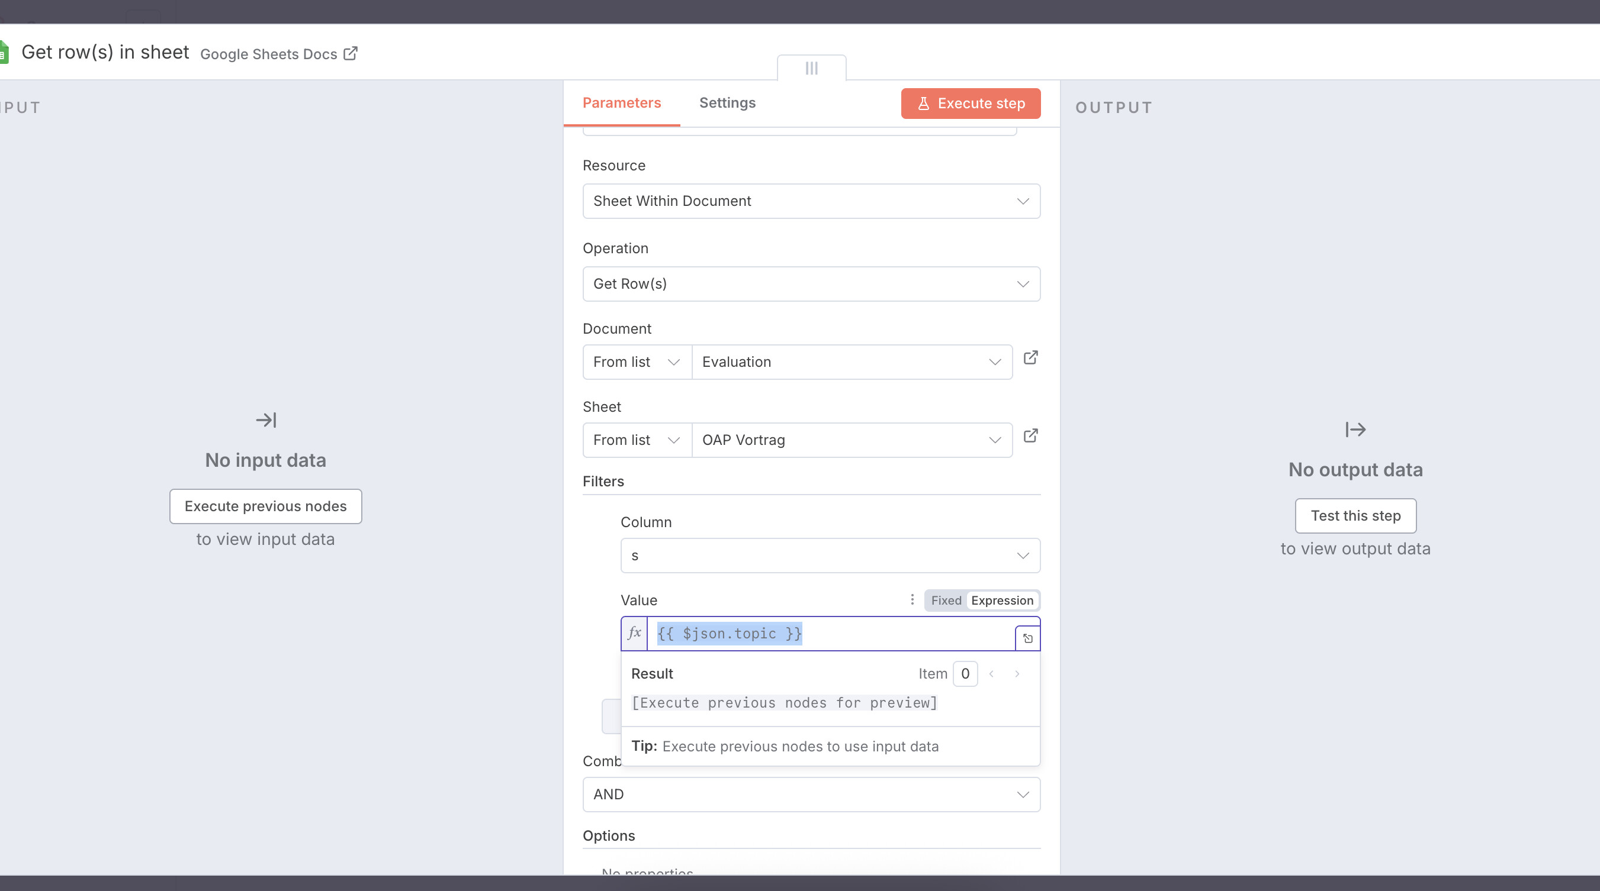Switch the Value mode to Fixed
Image resolution: width=1600 pixels, height=891 pixels.
[945, 600]
